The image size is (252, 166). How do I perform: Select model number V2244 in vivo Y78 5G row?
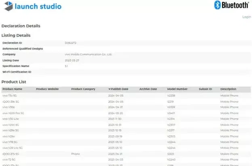point(171,142)
